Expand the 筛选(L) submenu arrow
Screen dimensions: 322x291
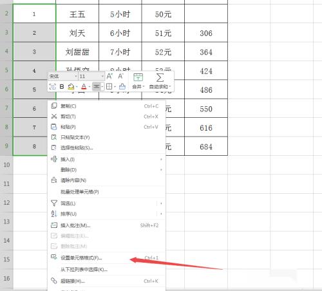[161, 203]
